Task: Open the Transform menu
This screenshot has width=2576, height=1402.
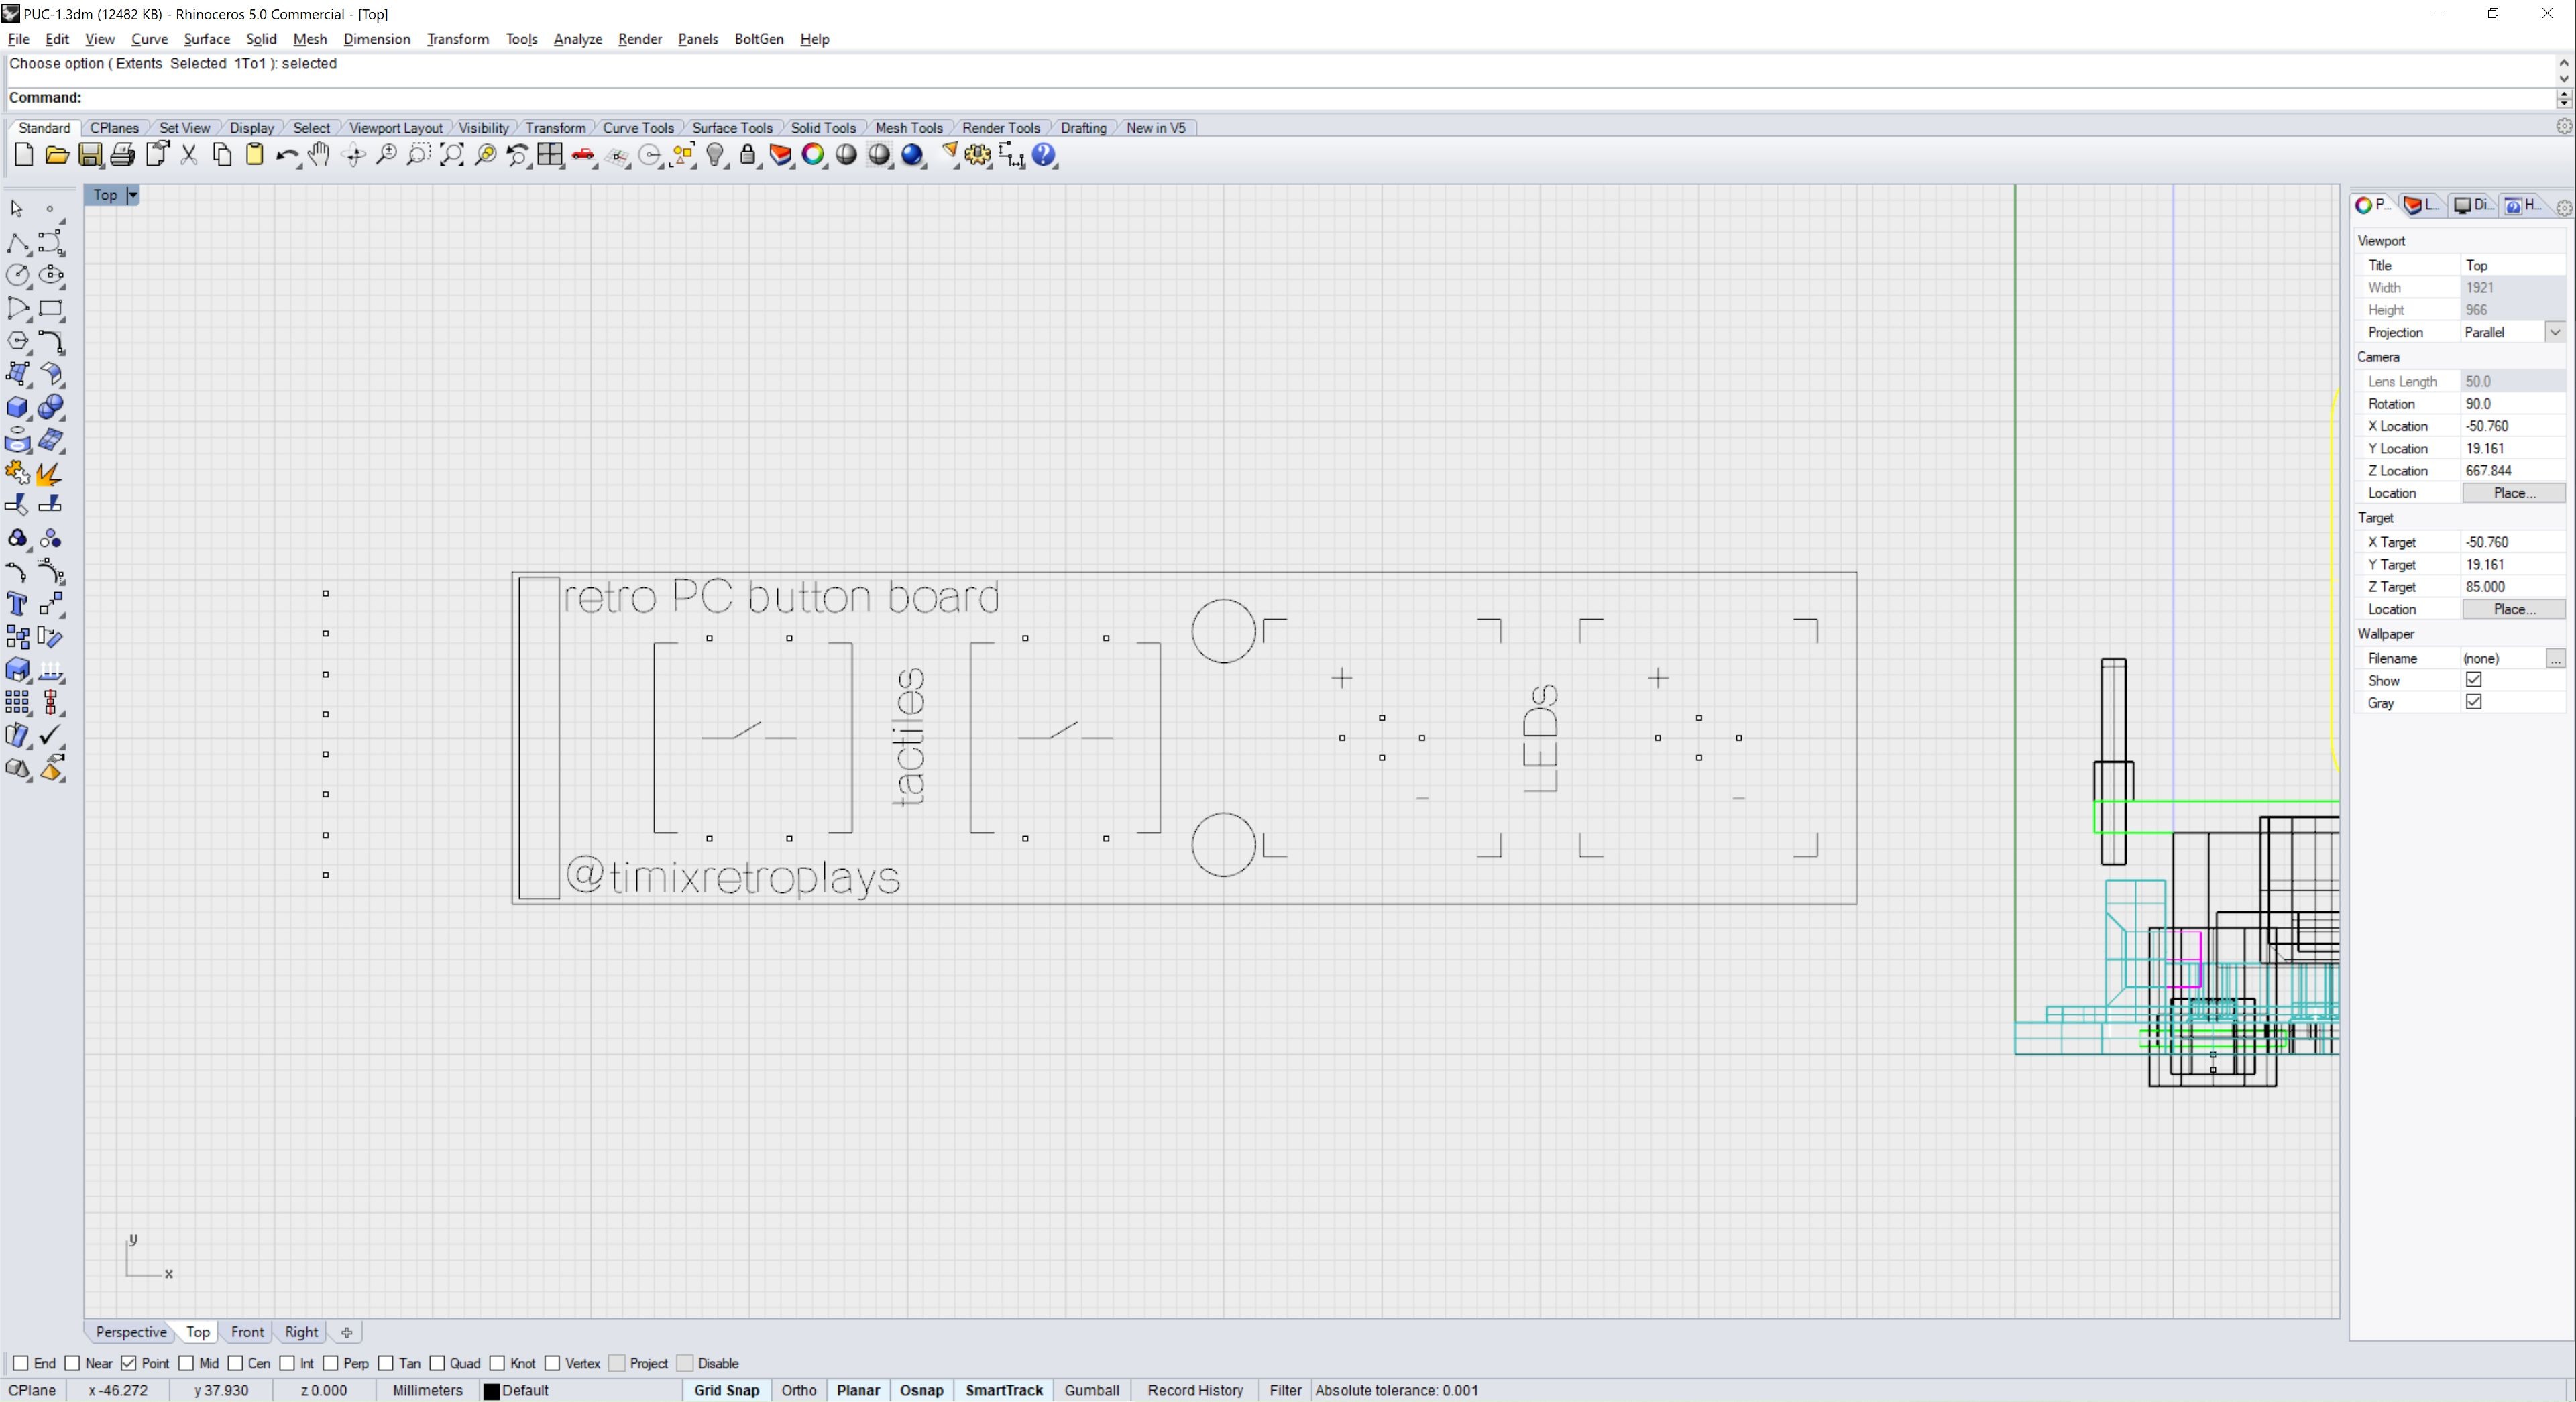Action: coord(457,39)
